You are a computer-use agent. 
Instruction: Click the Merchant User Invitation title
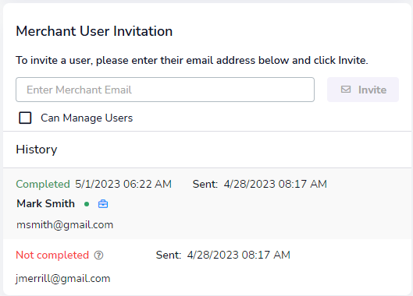pyautogui.click(x=94, y=31)
